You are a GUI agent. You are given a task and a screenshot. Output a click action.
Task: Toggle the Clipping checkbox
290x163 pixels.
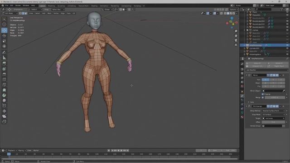click(x=263, y=94)
